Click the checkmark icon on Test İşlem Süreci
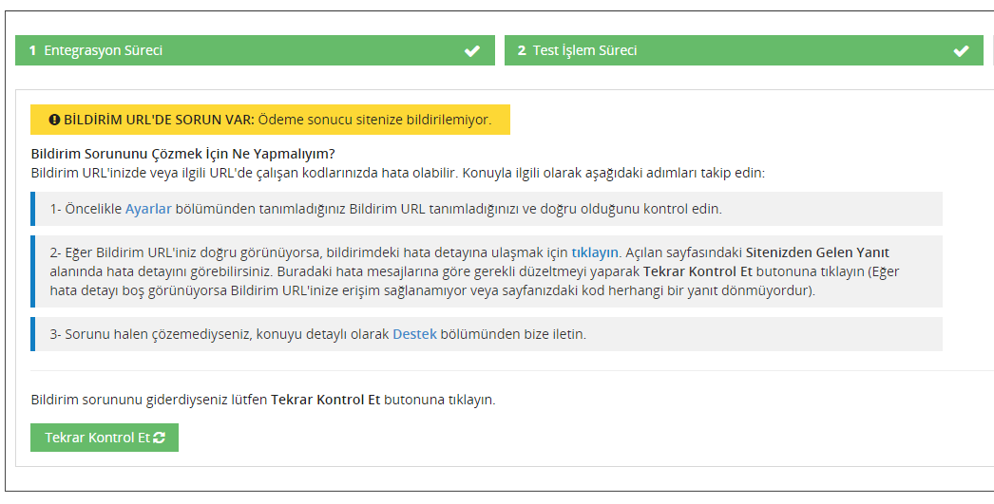Screen dimensions: 994x504 [x=961, y=51]
